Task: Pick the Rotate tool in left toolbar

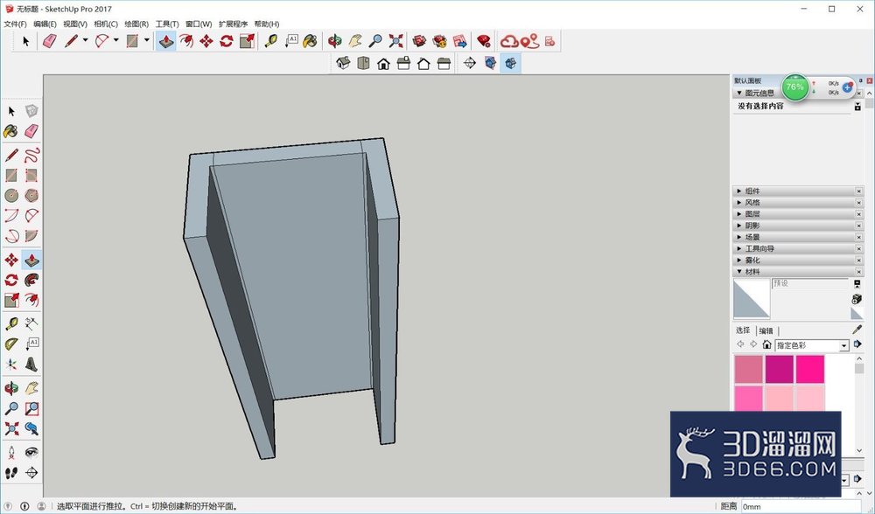Action: [11, 280]
